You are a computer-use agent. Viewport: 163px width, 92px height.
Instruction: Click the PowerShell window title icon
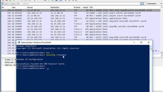pyautogui.click(x=19, y=42)
